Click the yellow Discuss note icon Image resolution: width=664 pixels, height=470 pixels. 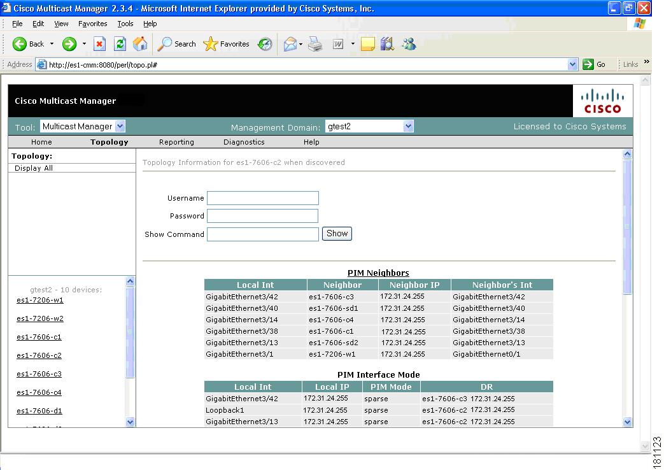[367, 44]
